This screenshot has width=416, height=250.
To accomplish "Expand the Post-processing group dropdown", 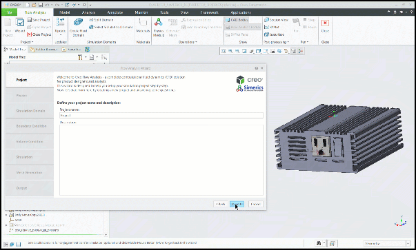I will 276,42.
